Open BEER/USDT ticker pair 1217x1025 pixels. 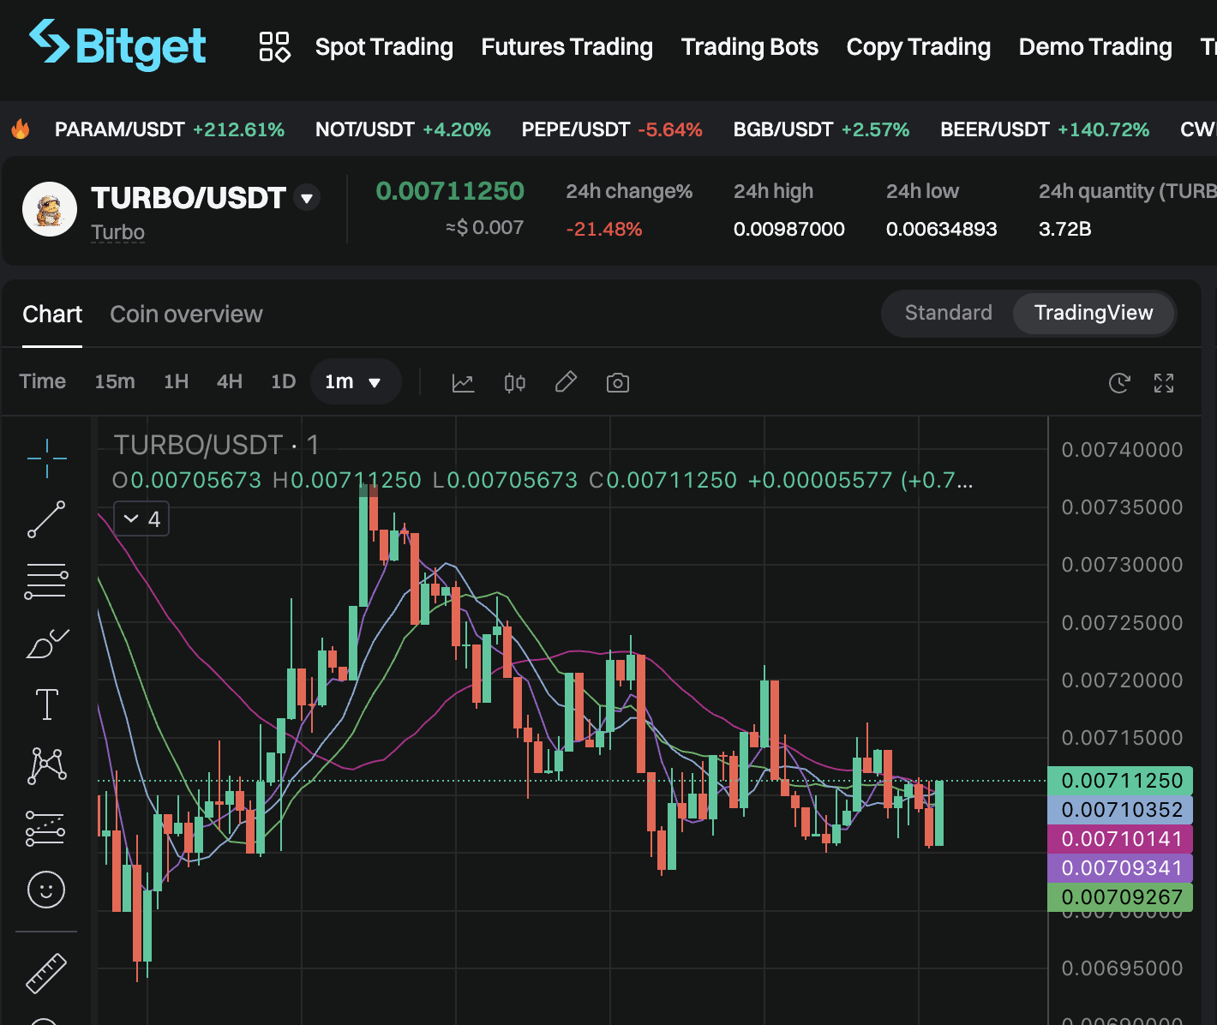click(x=1045, y=129)
